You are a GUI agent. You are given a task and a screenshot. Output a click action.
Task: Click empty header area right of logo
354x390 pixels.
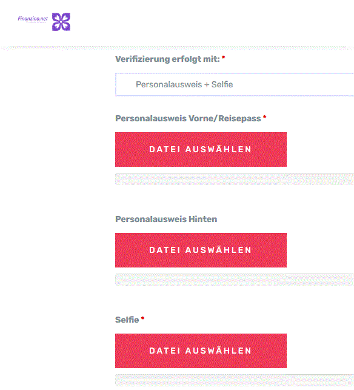coord(212,22)
